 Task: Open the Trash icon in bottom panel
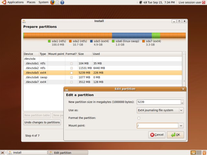[204, 153]
